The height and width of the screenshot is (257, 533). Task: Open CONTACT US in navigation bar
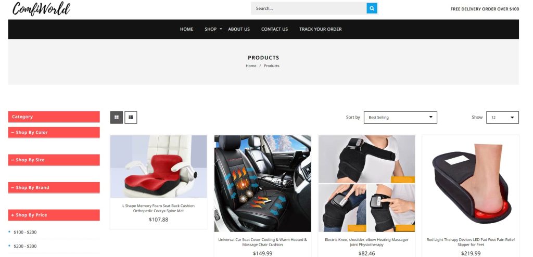tap(274, 29)
